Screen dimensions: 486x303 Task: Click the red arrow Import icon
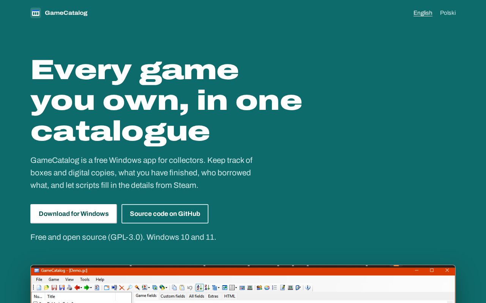(x=77, y=288)
